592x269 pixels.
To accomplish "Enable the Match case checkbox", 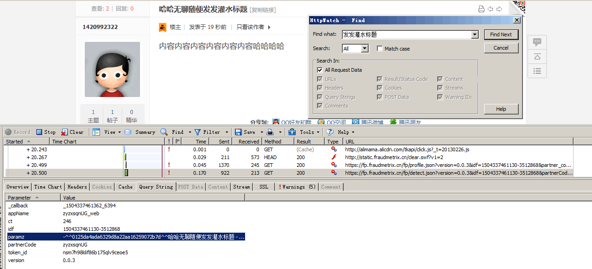I will 380,49.
